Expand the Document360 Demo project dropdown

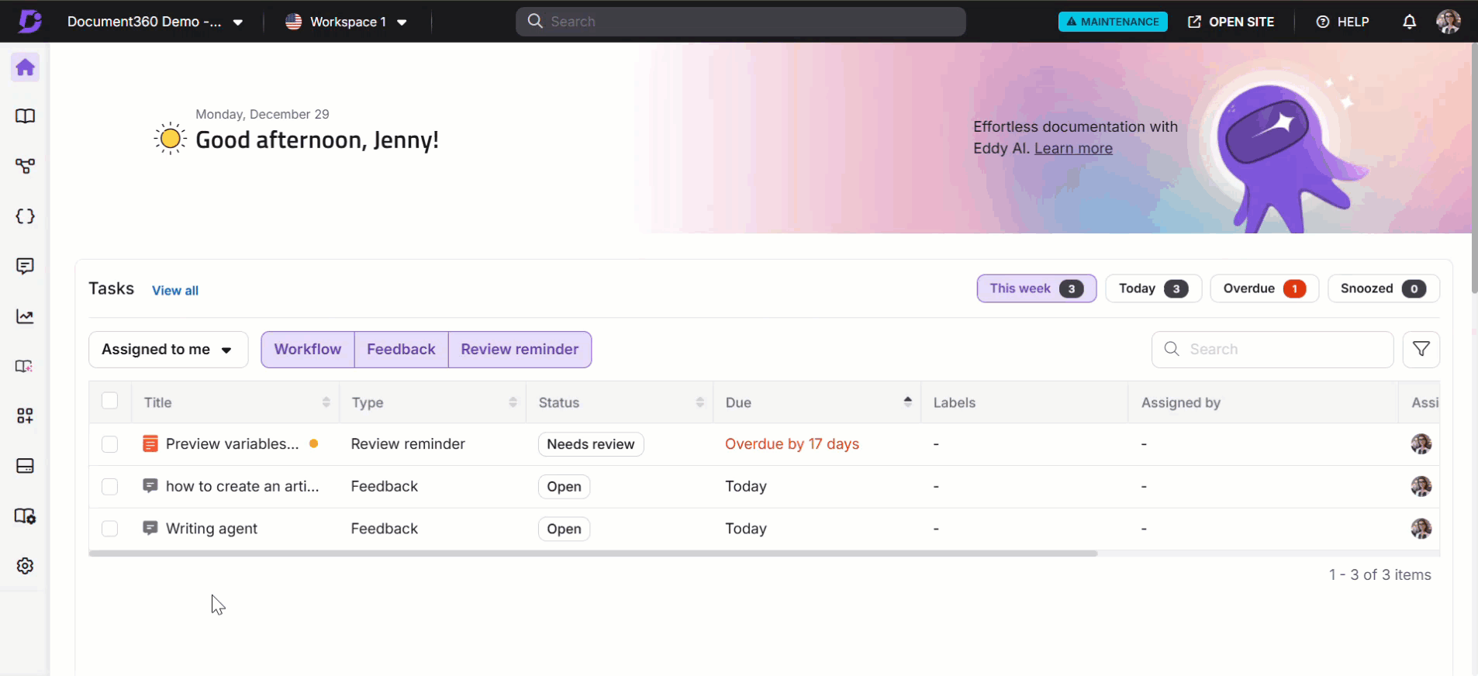155,22
